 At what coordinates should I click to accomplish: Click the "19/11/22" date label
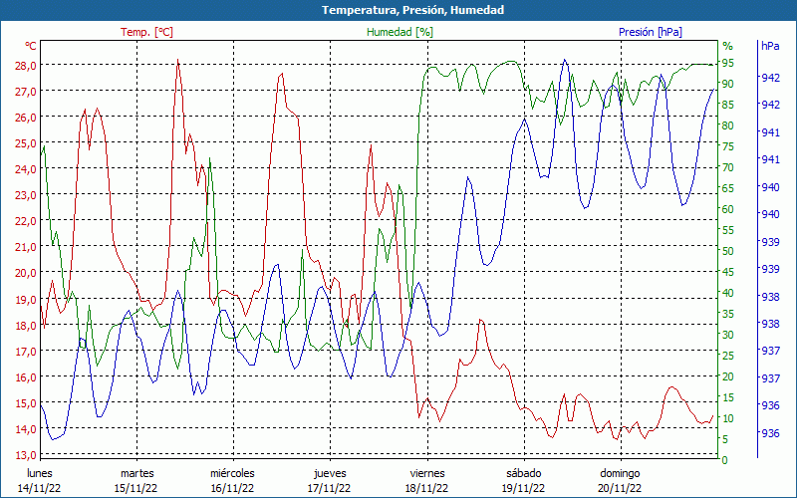pos(523,488)
